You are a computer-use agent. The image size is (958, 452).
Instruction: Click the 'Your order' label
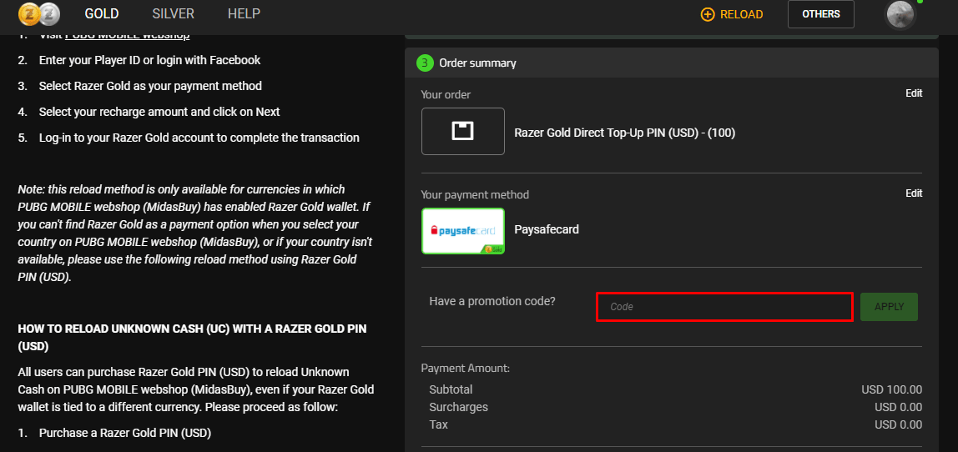pos(446,95)
